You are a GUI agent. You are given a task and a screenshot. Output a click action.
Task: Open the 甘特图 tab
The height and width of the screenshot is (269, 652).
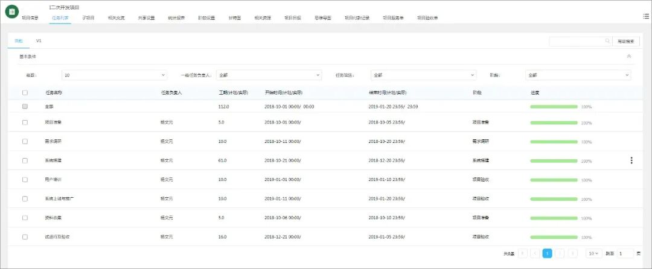pyautogui.click(x=234, y=18)
